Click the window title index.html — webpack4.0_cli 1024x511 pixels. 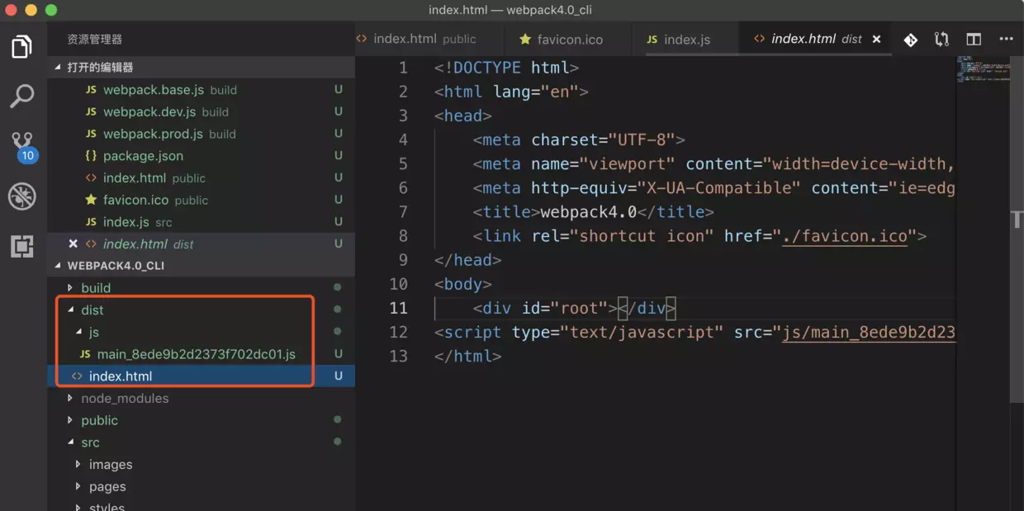pyautogui.click(x=510, y=10)
